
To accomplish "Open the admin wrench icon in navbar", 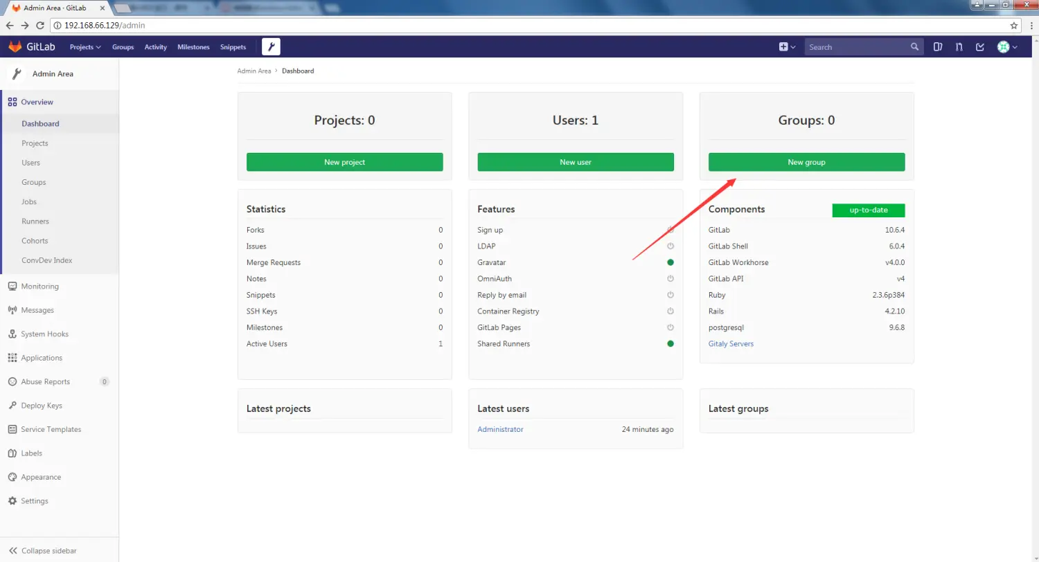I will click(x=271, y=47).
